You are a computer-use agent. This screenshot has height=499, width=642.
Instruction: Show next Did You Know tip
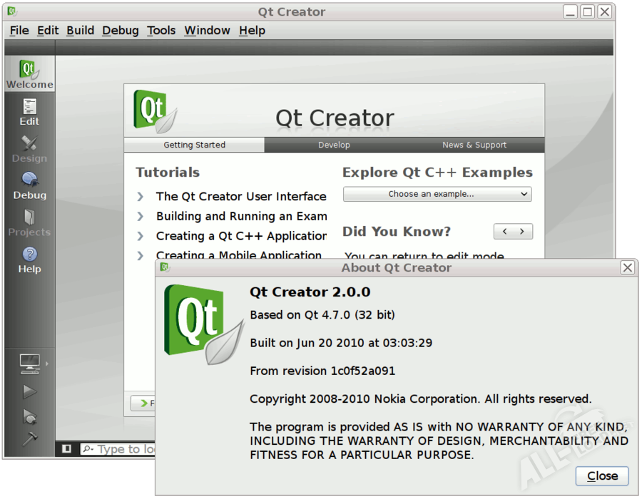click(x=522, y=232)
